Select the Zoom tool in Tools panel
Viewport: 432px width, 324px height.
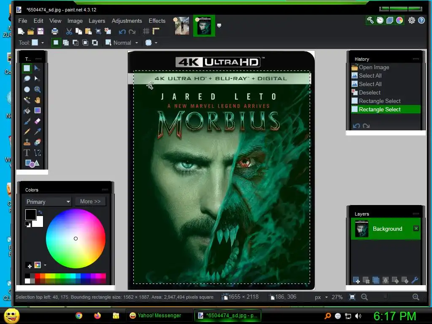37,89
